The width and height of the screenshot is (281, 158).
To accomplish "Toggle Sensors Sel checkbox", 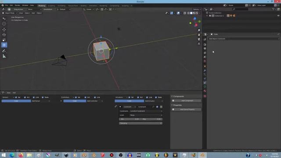I will [16, 97].
